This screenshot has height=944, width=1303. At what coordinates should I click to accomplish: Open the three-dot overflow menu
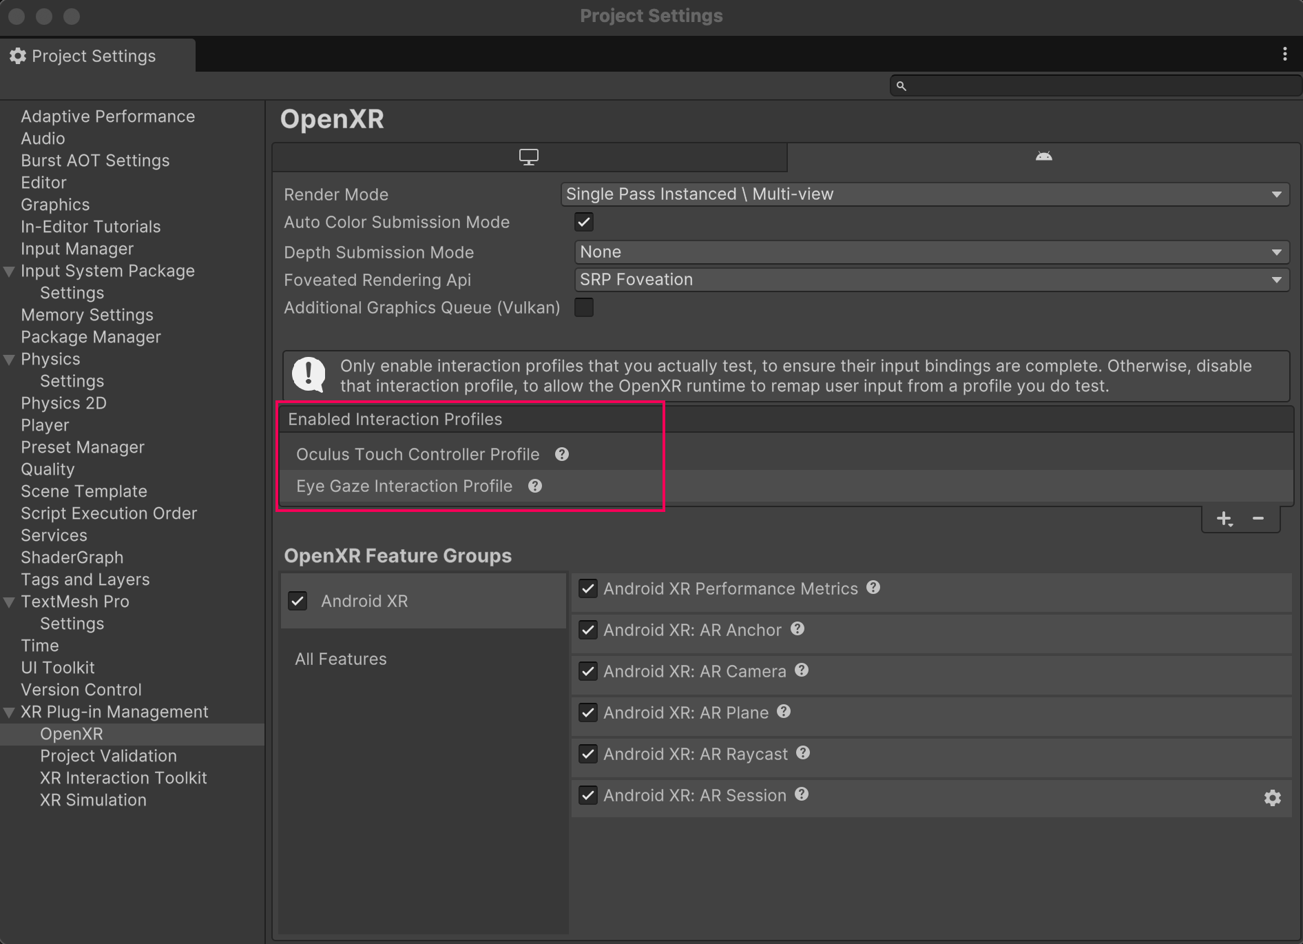[1284, 54]
